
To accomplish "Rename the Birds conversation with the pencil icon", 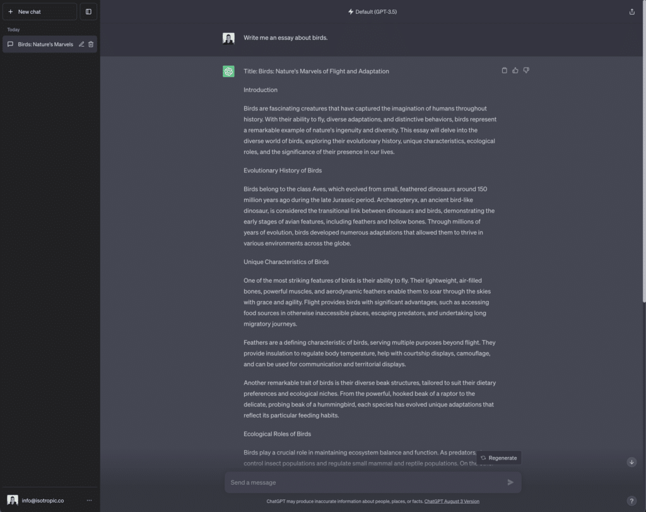I will tap(81, 44).
